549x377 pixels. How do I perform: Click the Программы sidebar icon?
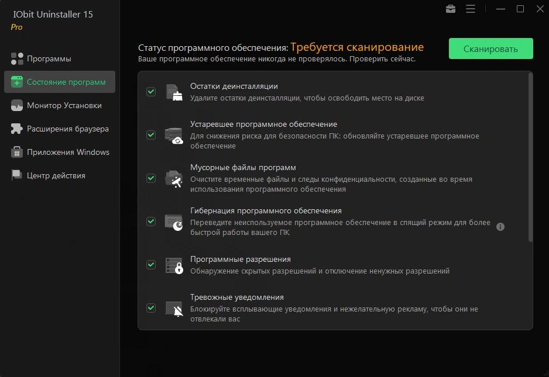[x=17, y=59]
